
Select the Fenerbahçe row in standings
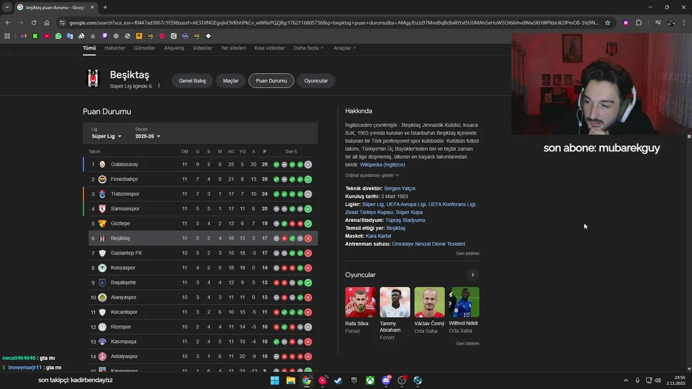(201, 179)
